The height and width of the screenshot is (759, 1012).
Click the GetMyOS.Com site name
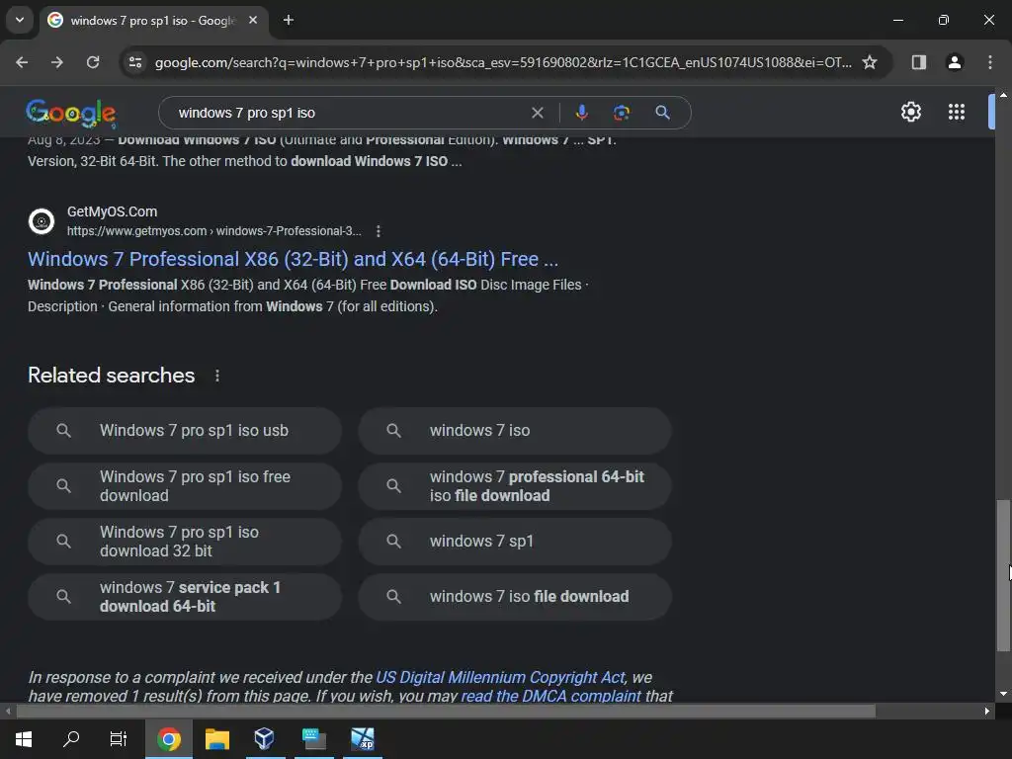[x=112, y=211]
